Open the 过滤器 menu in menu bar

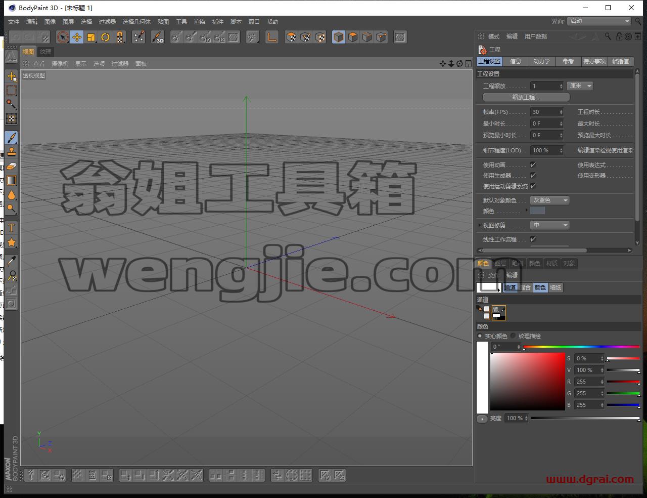pos(107,22)
